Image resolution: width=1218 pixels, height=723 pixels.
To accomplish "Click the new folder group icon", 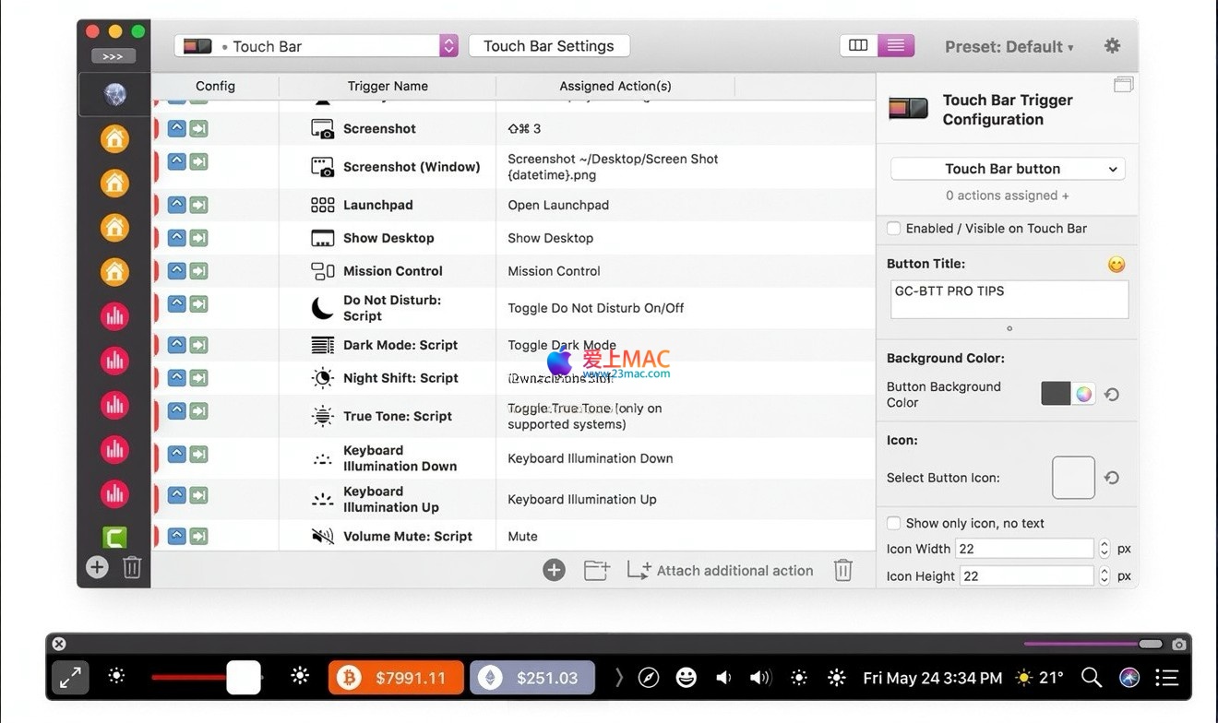I will click(x=597, y=571).
